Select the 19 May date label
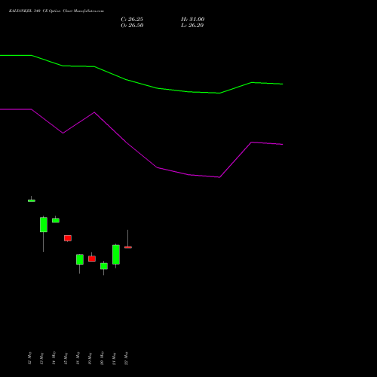 (90, 358)
